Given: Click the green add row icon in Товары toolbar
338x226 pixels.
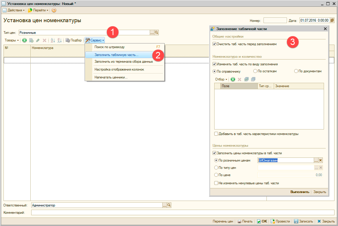Looking at the screenshot, I should [x=25, y=40].
